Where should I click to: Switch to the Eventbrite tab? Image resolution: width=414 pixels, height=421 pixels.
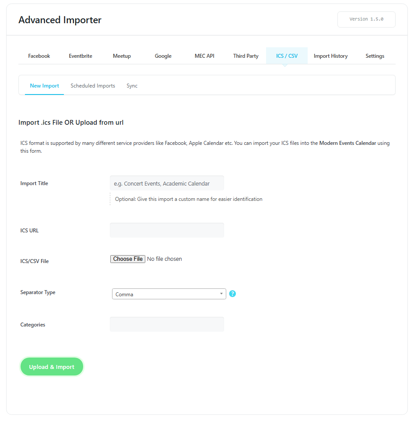pyautogui.click(x=81, y=56)
